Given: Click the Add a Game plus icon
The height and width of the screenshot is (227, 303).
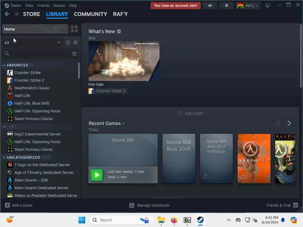Looking at the screenshot, I should (x=7, y=205).
